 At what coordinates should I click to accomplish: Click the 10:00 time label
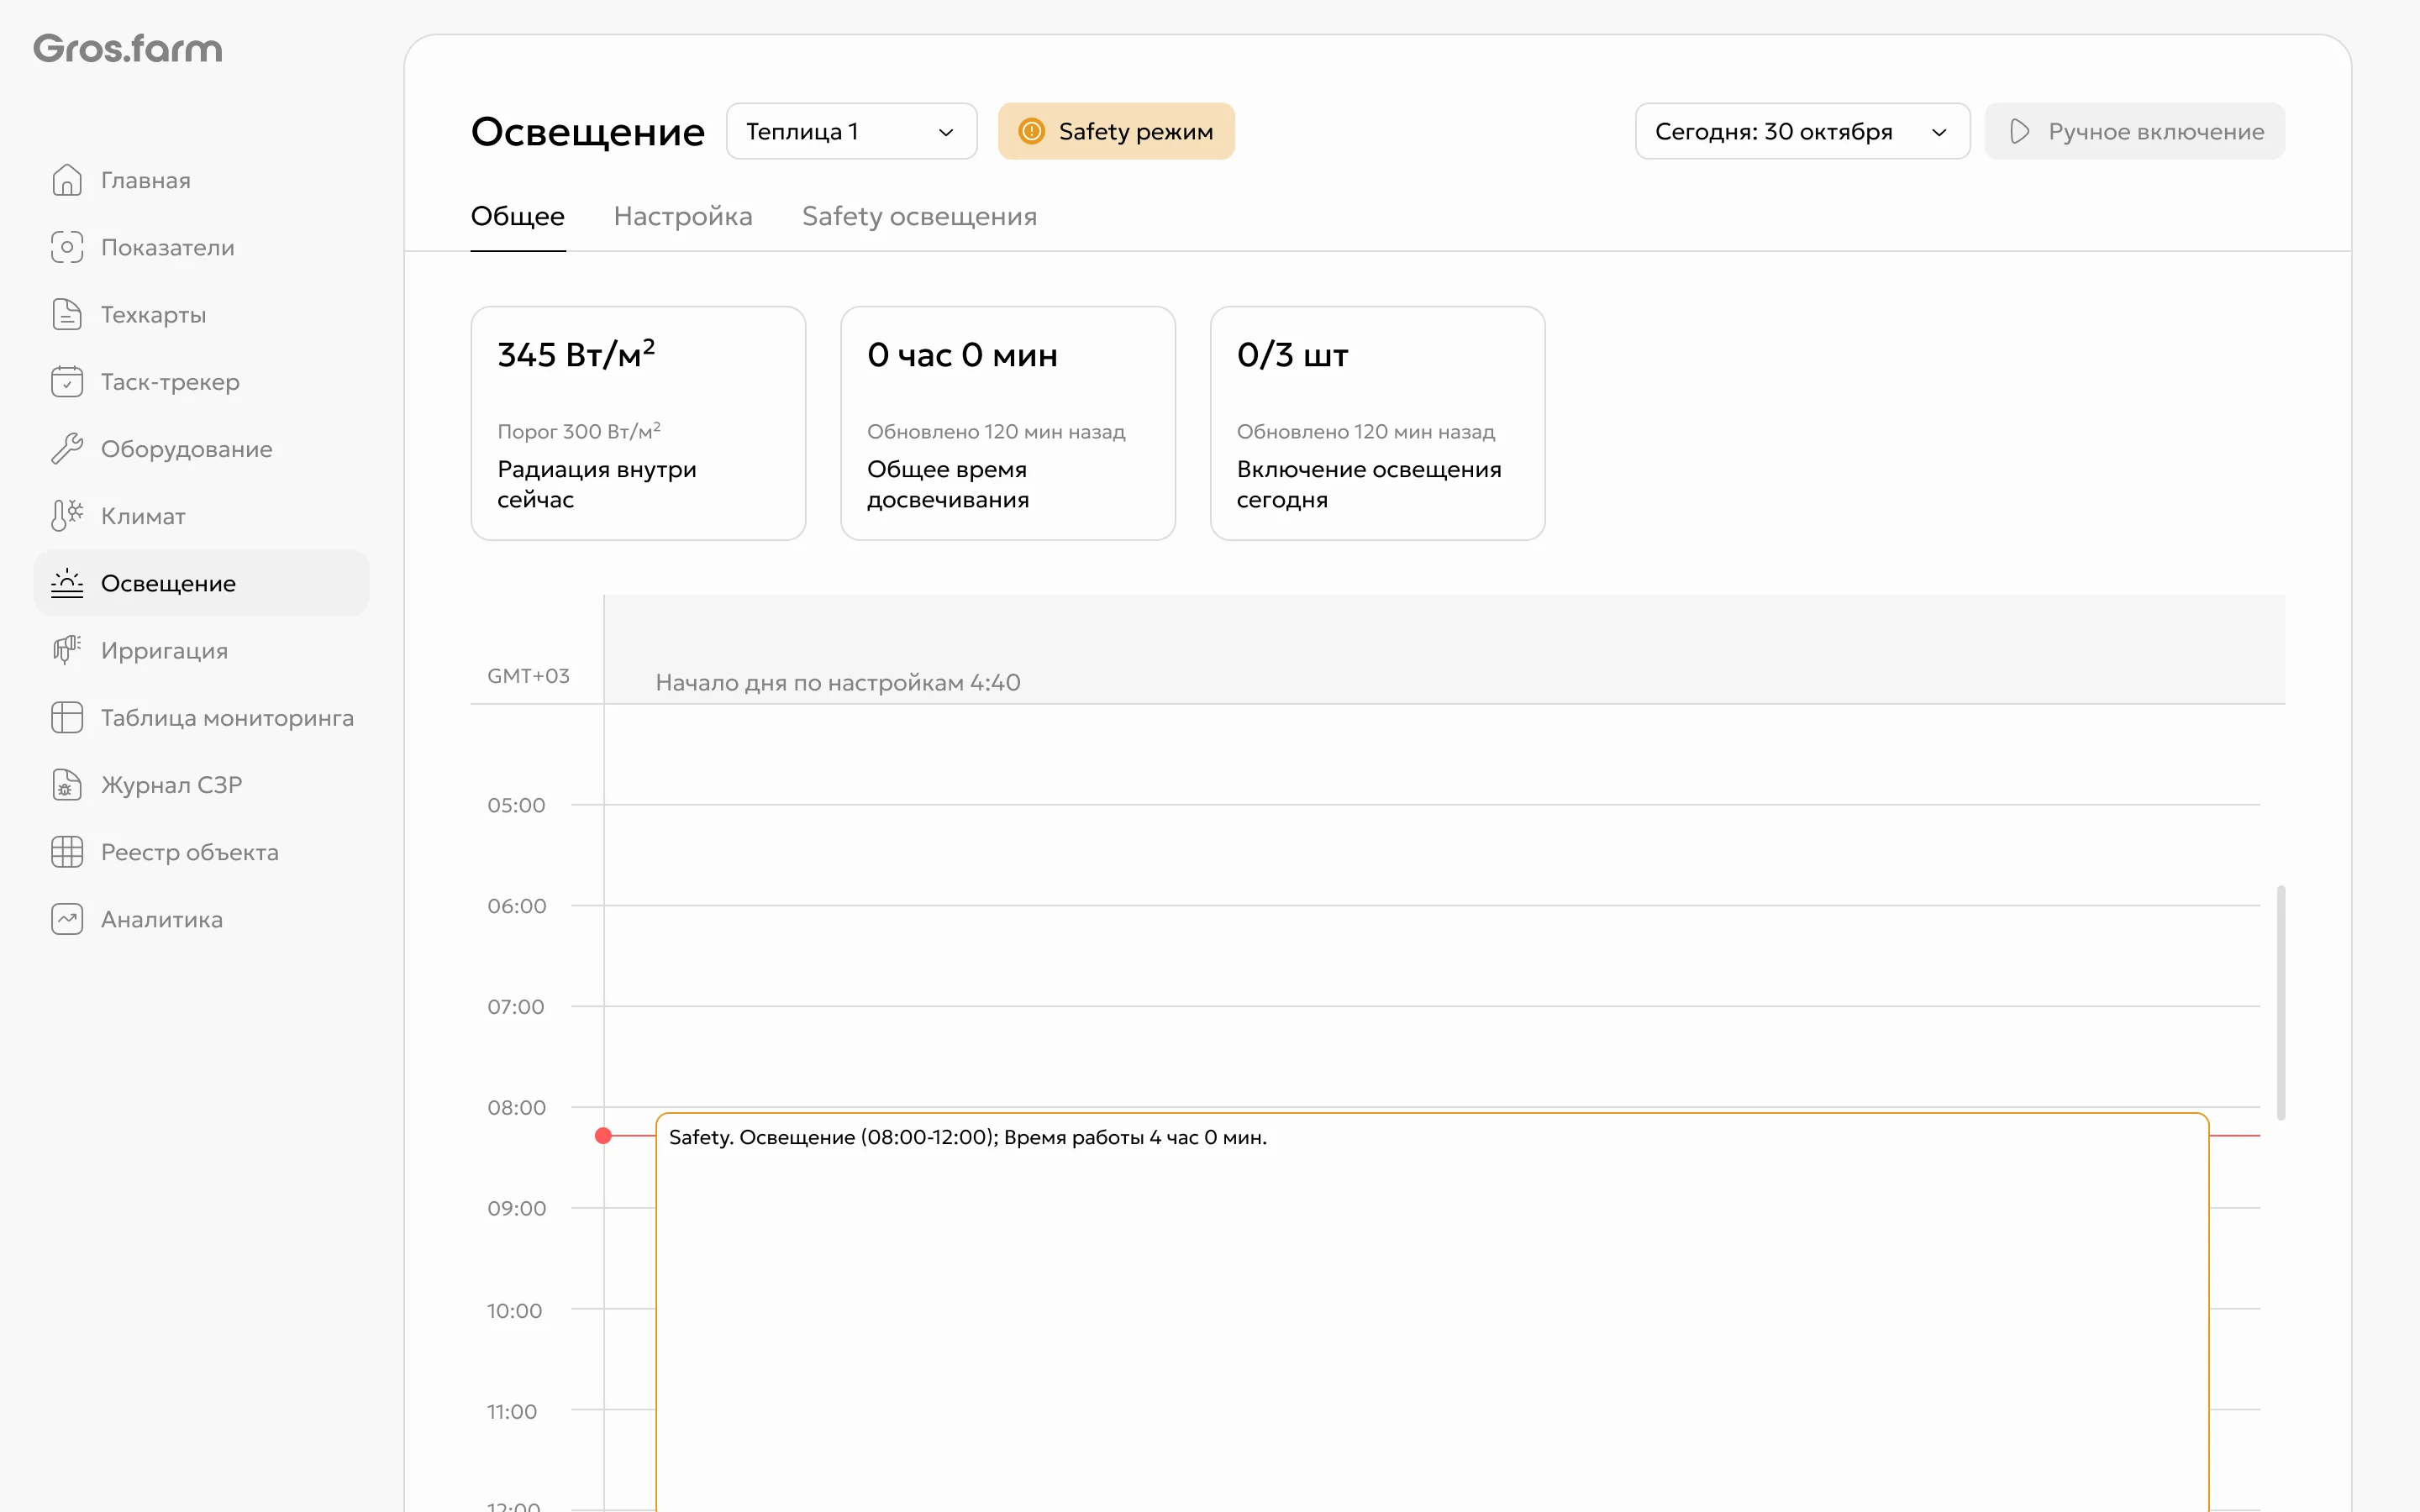click(514, 1311)
